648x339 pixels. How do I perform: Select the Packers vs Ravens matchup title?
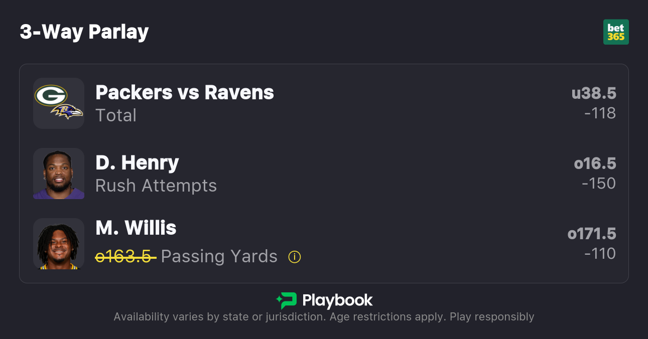(185, 93)
